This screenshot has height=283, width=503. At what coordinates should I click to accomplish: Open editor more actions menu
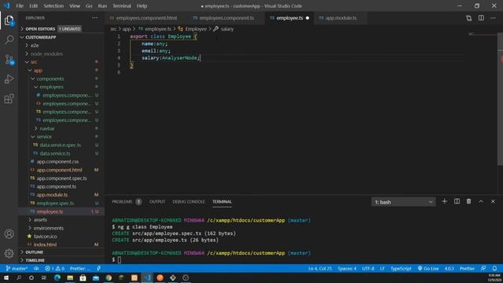tap(493, 18)
